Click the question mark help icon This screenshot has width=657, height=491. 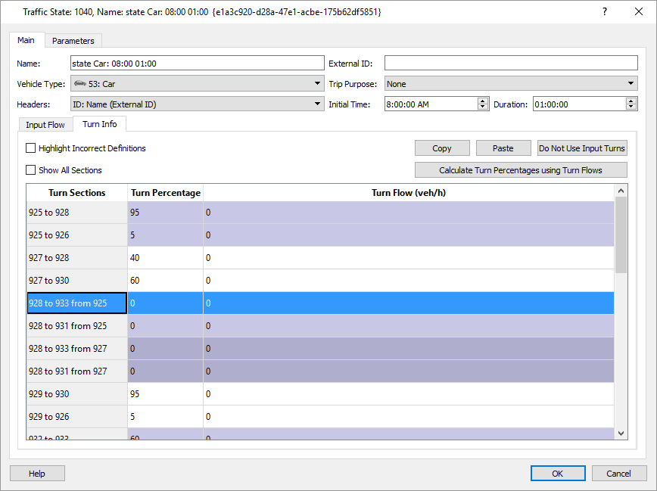(604, 12)
